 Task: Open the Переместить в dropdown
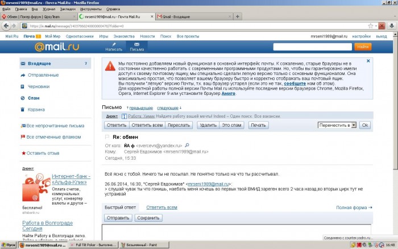337,125
